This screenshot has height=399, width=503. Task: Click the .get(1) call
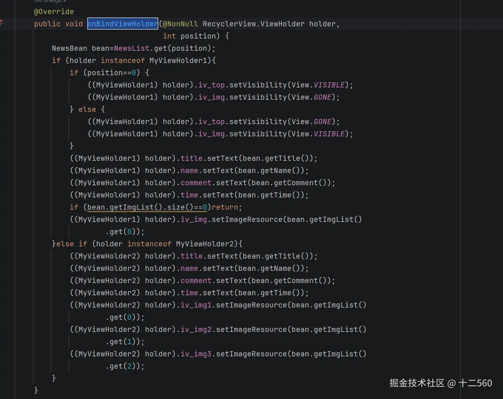pos(123,342)
